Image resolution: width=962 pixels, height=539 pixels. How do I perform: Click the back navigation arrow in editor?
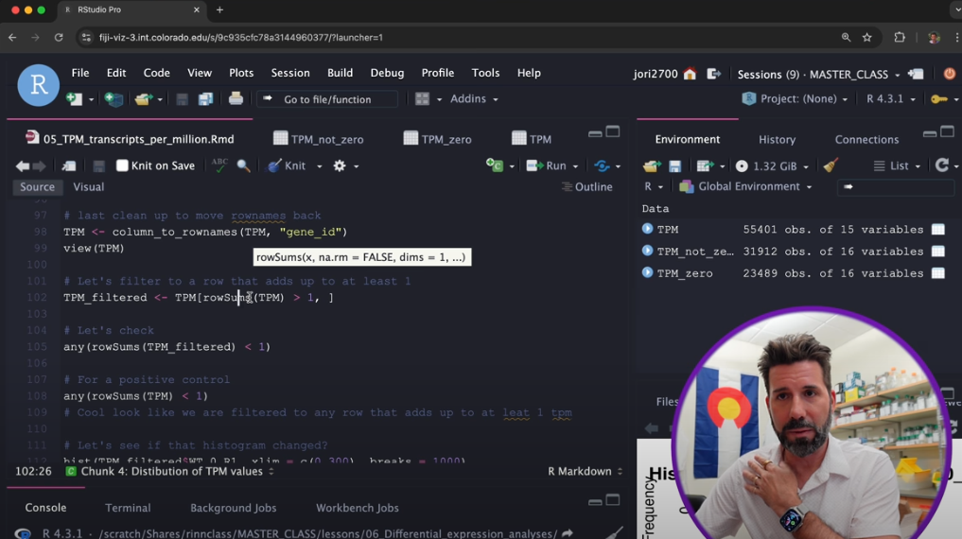(23, 165)
